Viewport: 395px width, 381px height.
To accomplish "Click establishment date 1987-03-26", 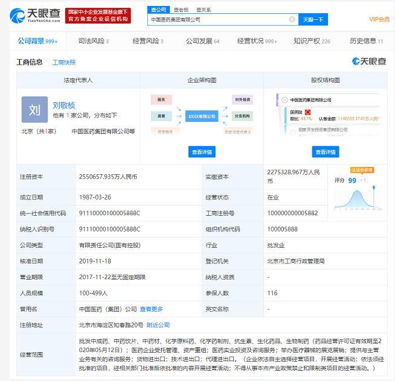I will [95, 197].
